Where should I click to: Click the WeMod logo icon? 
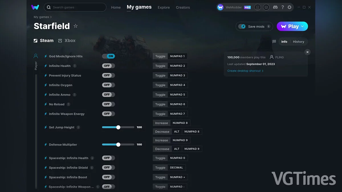click(x=35, y=7)
